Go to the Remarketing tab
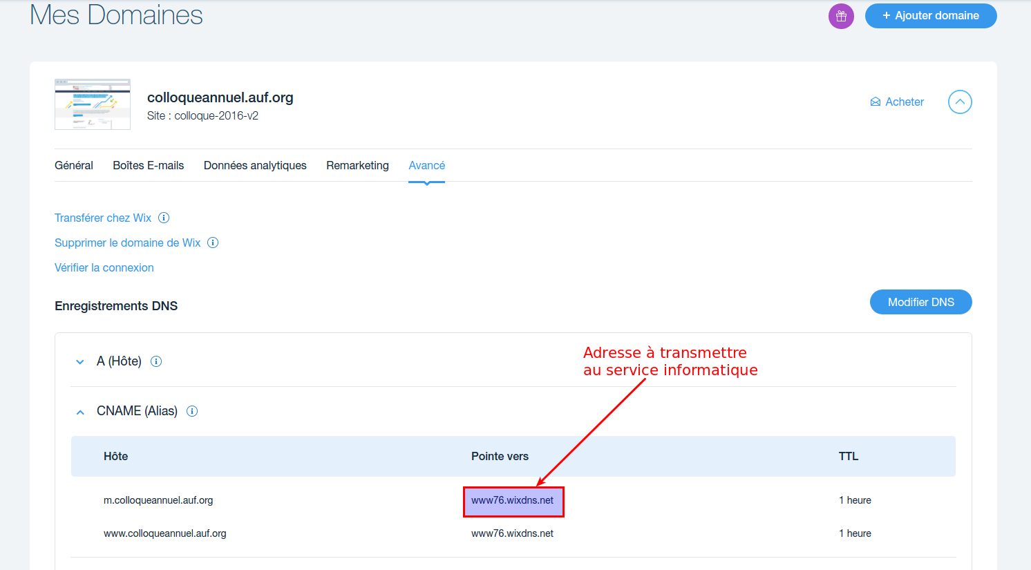Screen dimensions: 1031x570 click(357, 165)
